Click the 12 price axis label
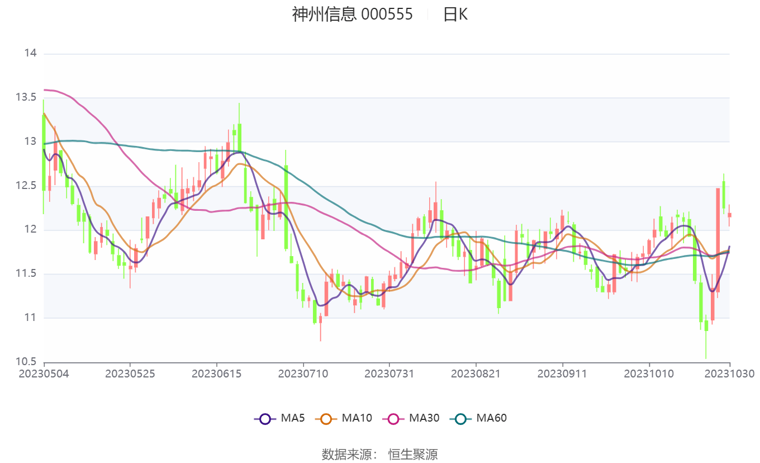The width and height of the screenshot is (760, 463). tap(30, 230)
